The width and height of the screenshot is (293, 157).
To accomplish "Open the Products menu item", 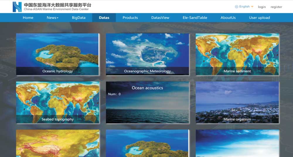I will [130, 18].
